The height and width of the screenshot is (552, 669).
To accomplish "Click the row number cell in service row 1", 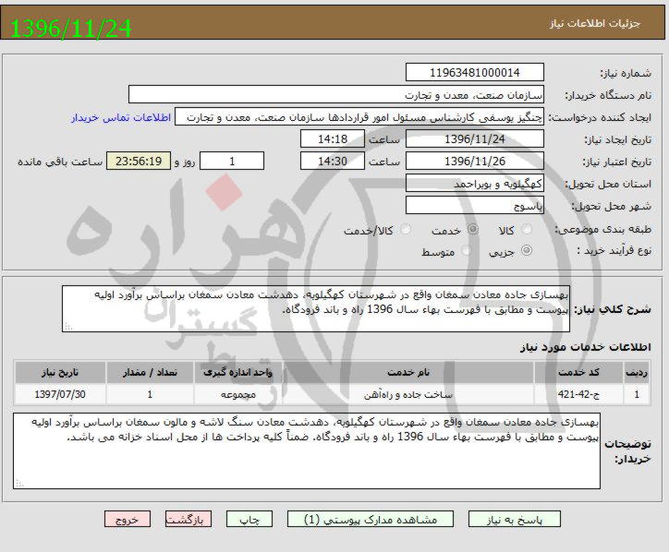I will click(637, 394).
